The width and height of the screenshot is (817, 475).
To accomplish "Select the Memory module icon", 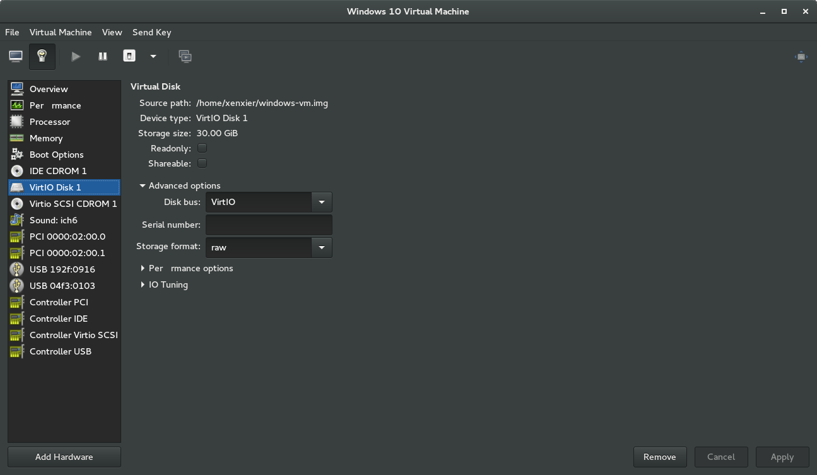I will coord(17,138).
